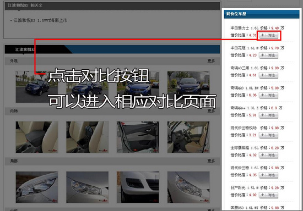The image size is (303, 211).
Task: Click 对比 button for 全球鹰熊猫 1.5L
Action: pos(268,156)
